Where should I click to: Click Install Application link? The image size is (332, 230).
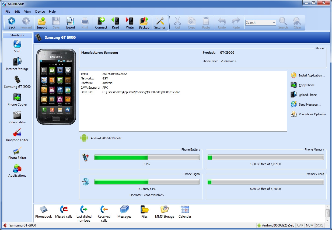(308, 75)
